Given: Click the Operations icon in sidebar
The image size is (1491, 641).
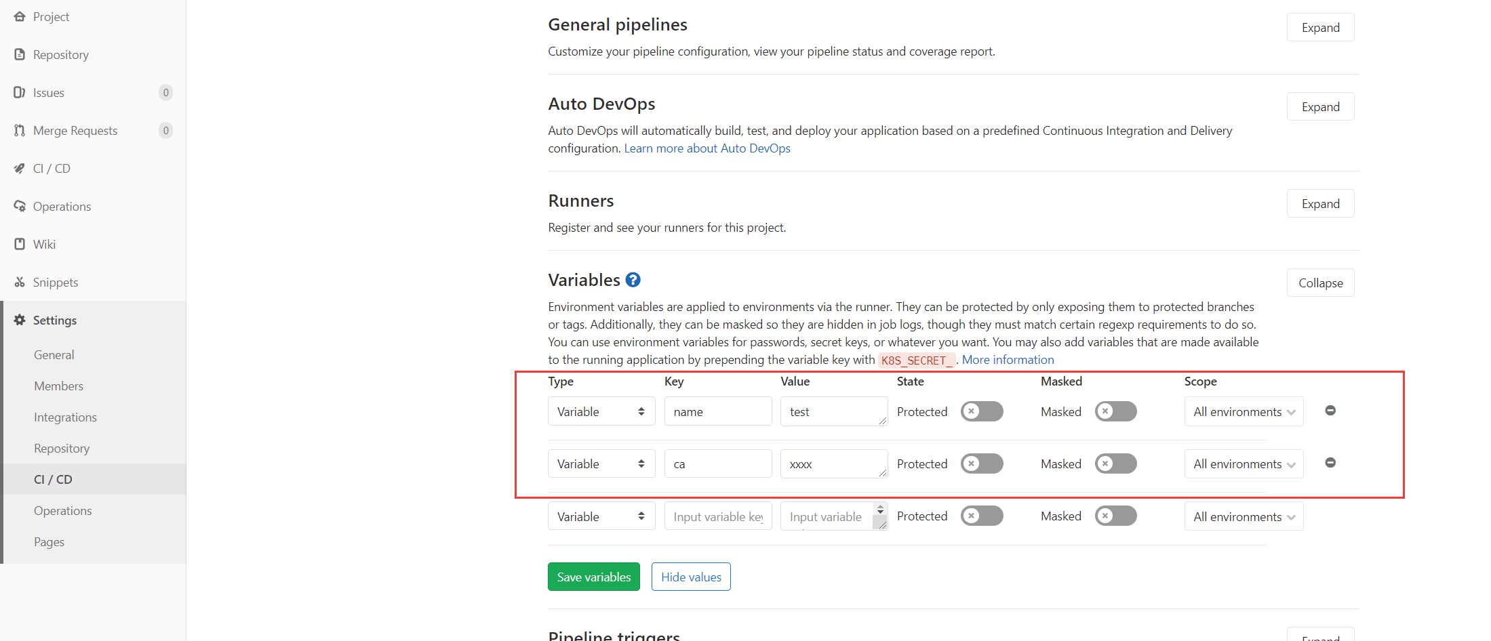Looking at the screenshot, I should [x=20, y=206].
